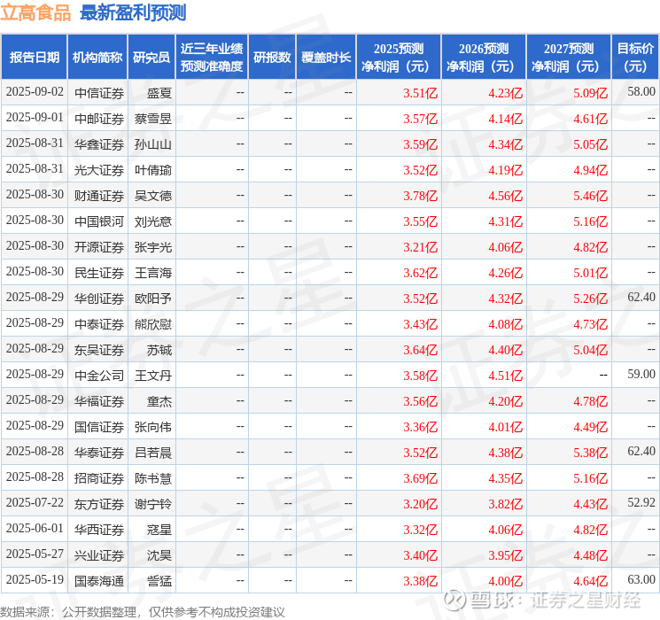Click the 东吴证券 institution cell
Viewport: 660px width, 620px height.
click(99, 350)
